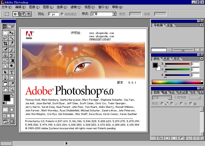
Task: Switch to the 导航器 (Navigator) tab
Action: (x=158, y=25)
